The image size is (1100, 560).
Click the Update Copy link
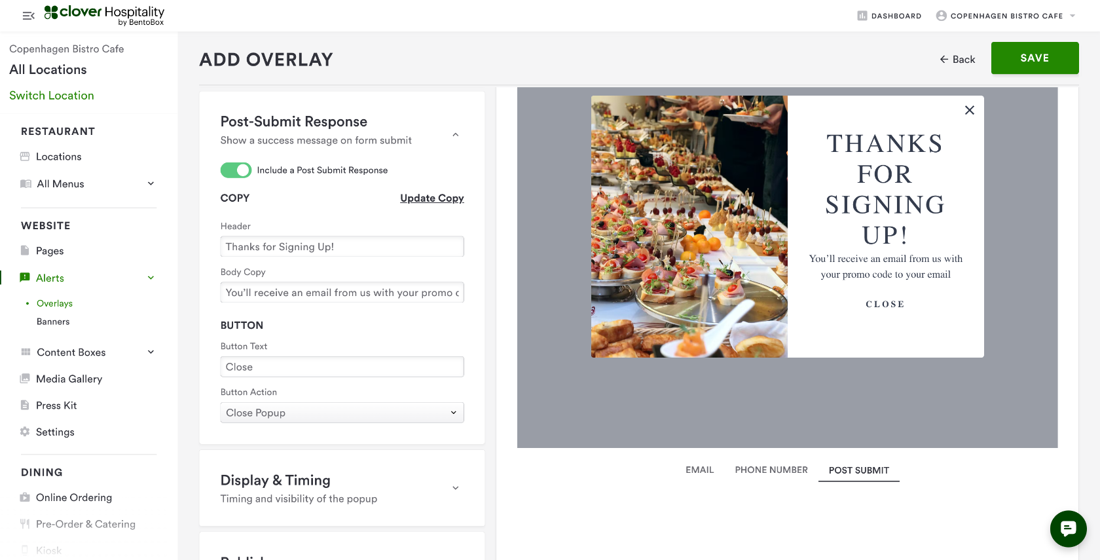tap(432, 198)
